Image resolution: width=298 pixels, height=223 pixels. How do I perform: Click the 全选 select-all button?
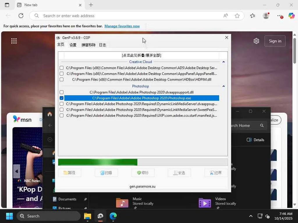click(x=179, y=173)
